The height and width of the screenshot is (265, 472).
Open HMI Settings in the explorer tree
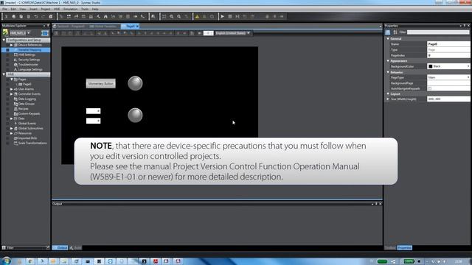[x=27, y=55]
